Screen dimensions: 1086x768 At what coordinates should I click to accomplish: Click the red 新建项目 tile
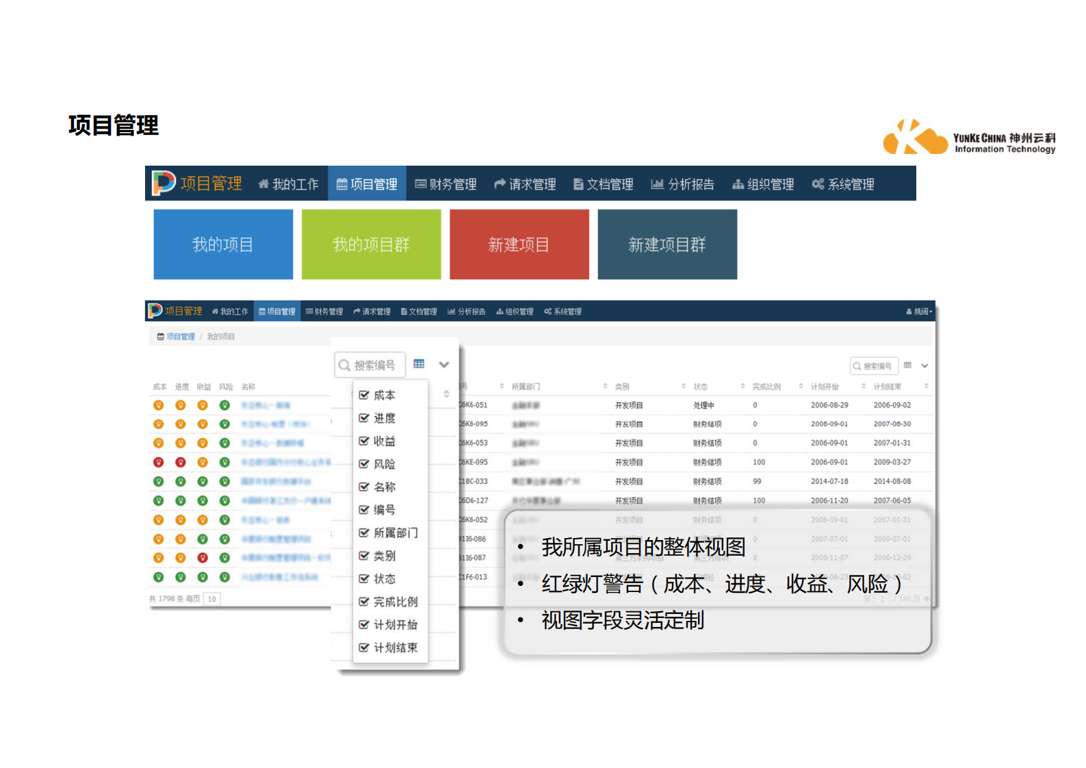[519, 244]
